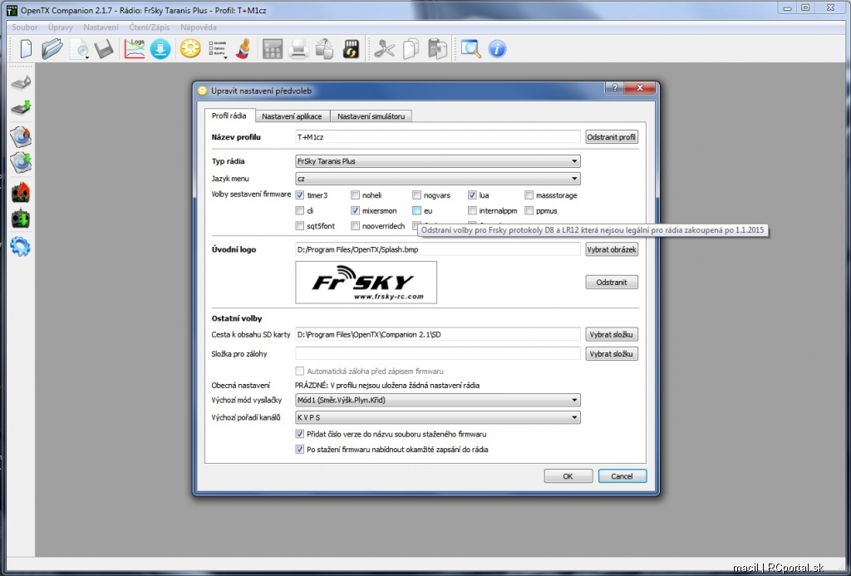Screen dimensions: 851x576
Task: Click the Název profilu text field
Action: click(x=437, y=137)
